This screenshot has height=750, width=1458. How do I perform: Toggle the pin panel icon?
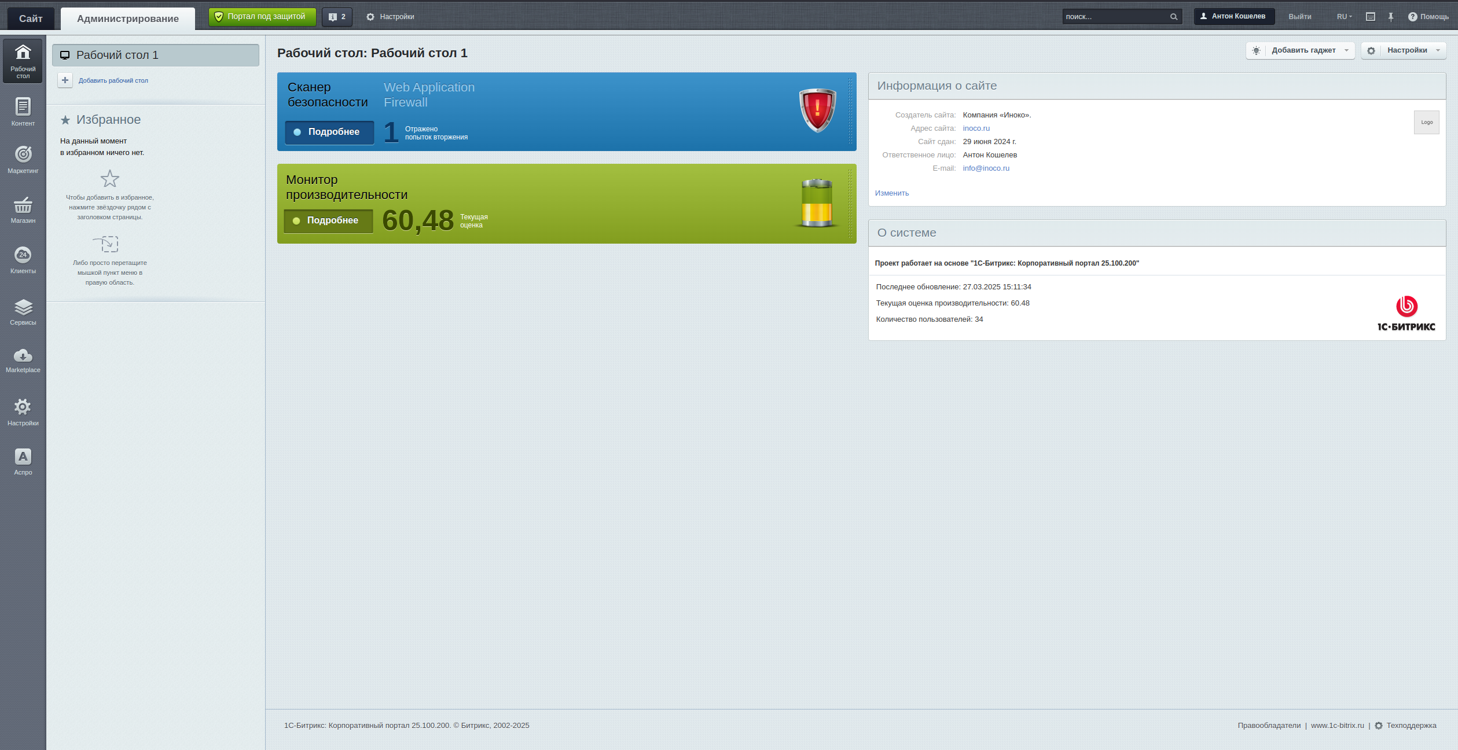(1390, 17)
